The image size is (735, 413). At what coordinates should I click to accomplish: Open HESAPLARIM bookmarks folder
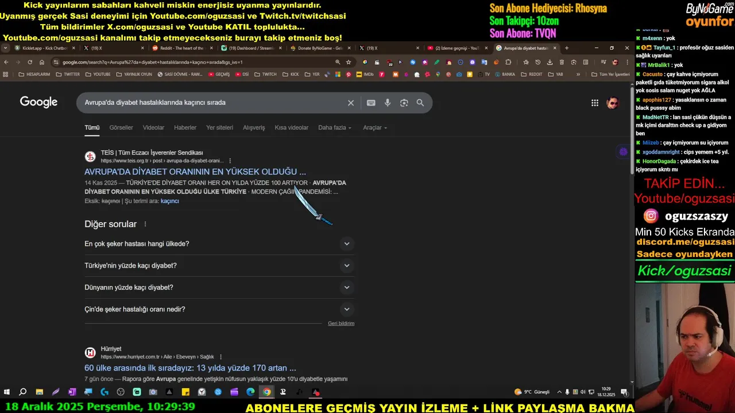34,74
